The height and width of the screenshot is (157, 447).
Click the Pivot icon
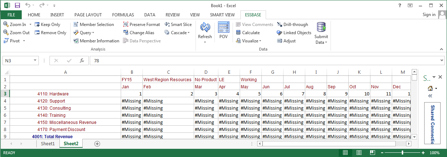click(x=6, y=41)
